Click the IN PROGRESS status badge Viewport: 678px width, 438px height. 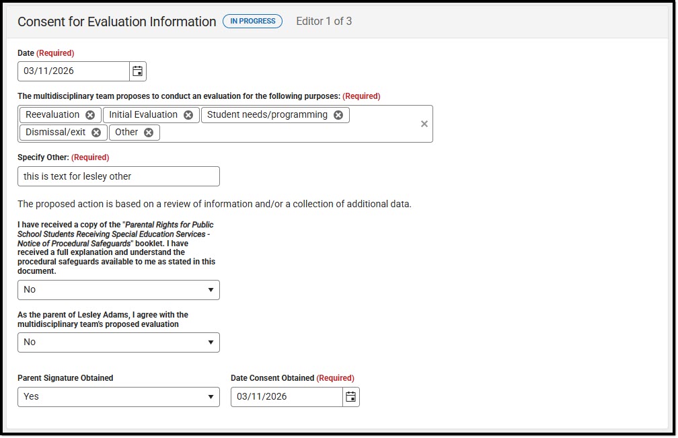pyautogui.click(x=252, y=21)
